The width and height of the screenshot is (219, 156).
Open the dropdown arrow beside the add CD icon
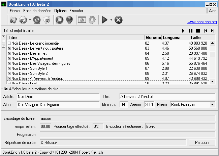point(30,20)
